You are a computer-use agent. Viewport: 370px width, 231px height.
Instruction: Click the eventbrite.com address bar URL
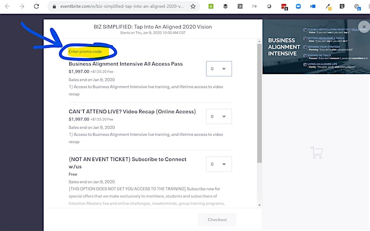click(x=122, y=6)
